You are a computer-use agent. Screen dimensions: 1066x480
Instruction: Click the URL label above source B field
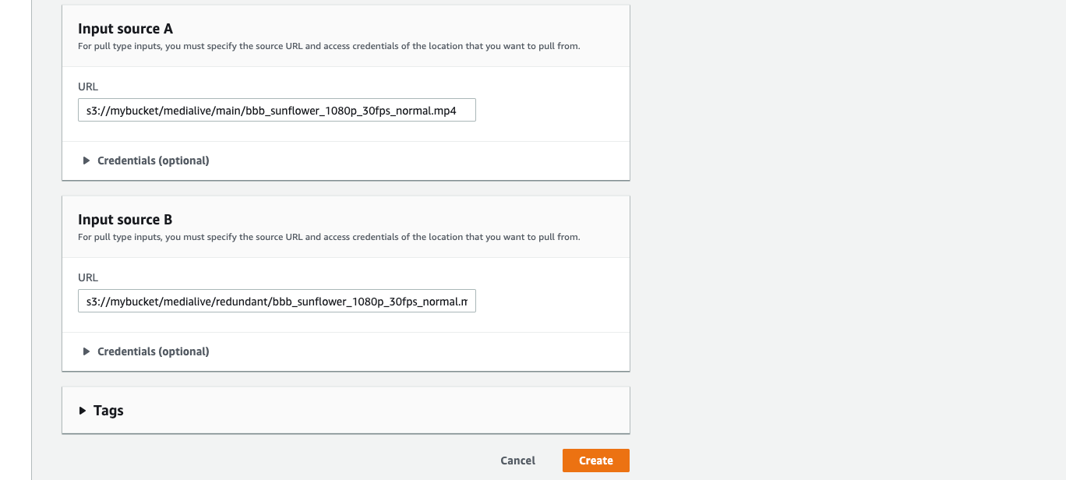pos(87,277)
